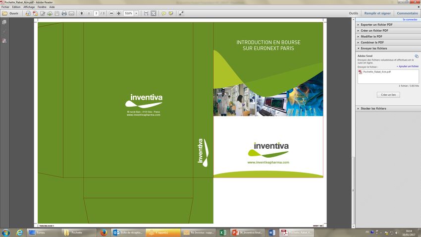Click the Créer un lien button
421x237 pixels.
point(388,95)
